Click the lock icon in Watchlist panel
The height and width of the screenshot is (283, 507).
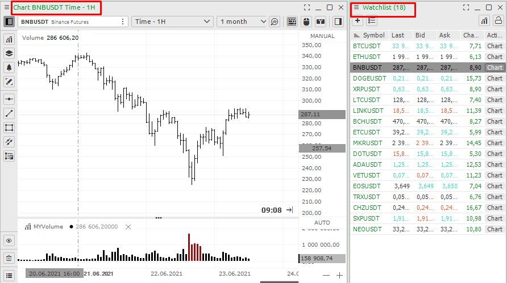(x=498, y=21)
